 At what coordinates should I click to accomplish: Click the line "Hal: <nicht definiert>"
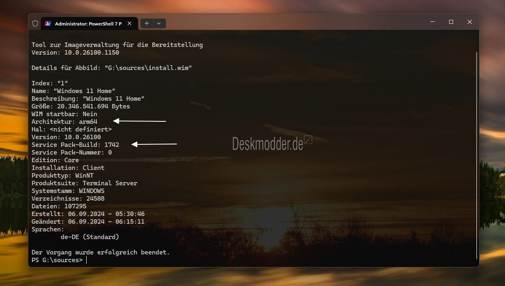(72, 129)
